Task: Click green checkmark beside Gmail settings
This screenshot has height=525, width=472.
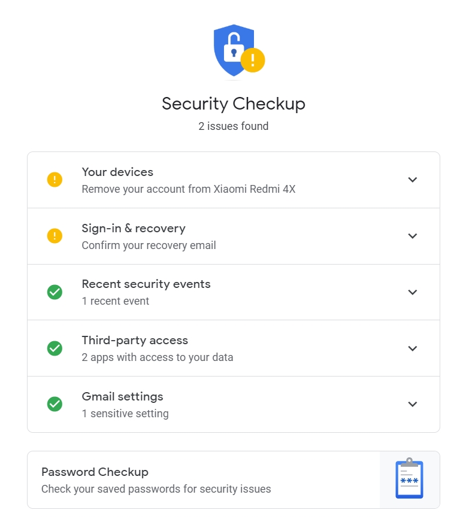Action: [55, 404]
